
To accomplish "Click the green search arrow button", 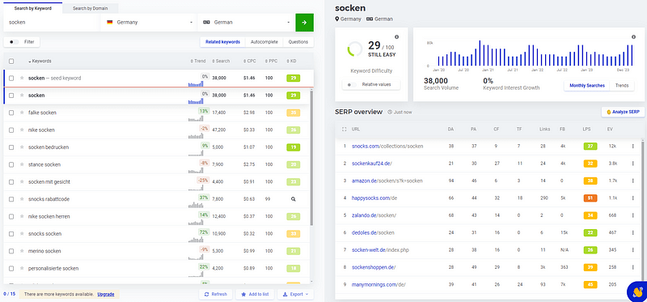I will click(304, 23).
